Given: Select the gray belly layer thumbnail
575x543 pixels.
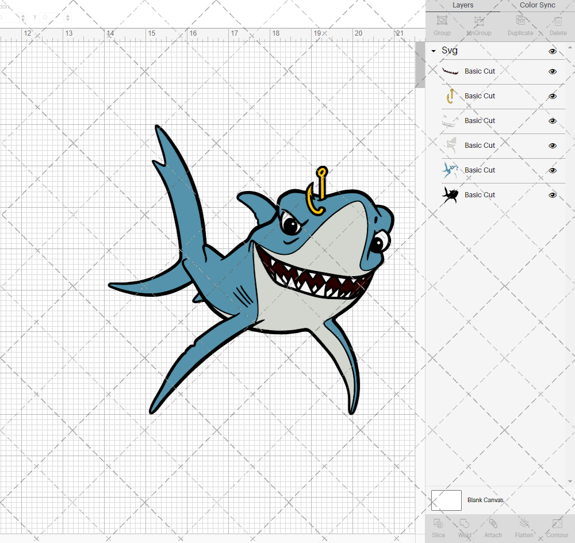Looking at the screenshot, I should pos(450,146).
